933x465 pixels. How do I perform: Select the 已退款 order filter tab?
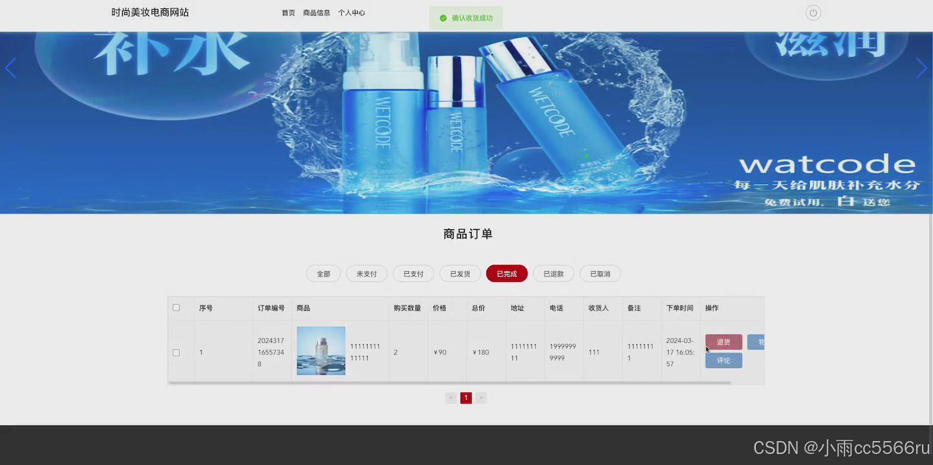click(x=554, y=274)
